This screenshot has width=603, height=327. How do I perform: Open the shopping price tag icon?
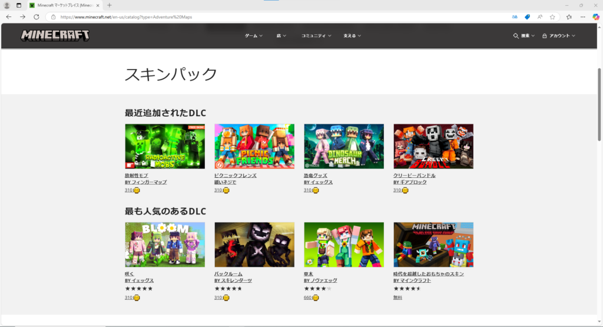528,17
